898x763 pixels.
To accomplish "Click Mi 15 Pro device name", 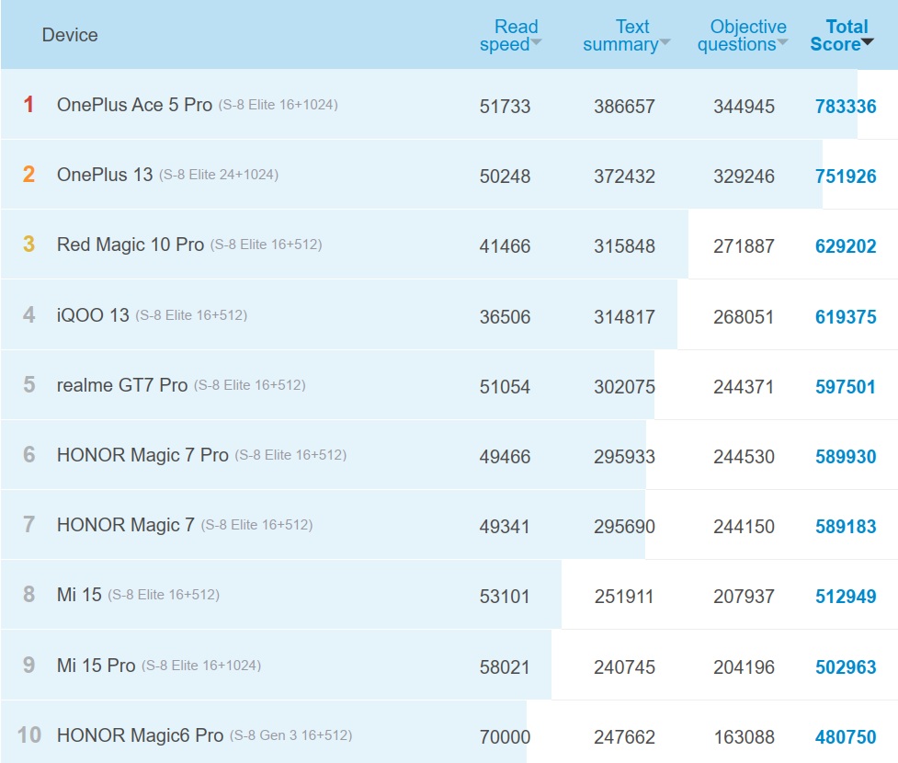I will tap(96, 666).
